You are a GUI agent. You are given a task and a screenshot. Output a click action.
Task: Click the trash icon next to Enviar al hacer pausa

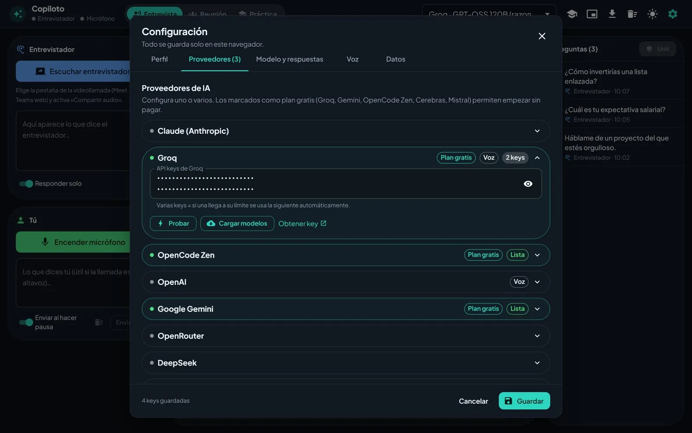(x=99, y=322)
